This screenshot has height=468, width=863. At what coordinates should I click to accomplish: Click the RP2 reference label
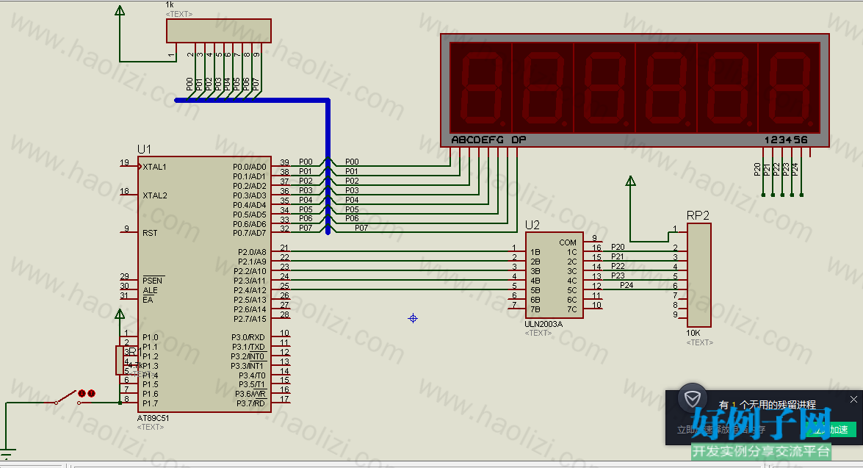tap(698, 215)
